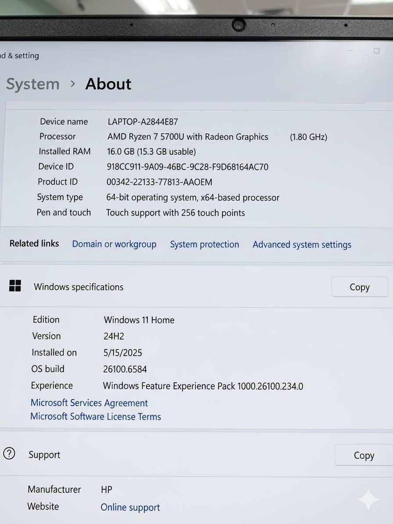Click the Related links label
This screenshot has width=393, height=524.
34,243
